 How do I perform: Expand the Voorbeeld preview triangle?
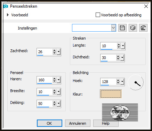pyautogui.click(x=8, y=15)
